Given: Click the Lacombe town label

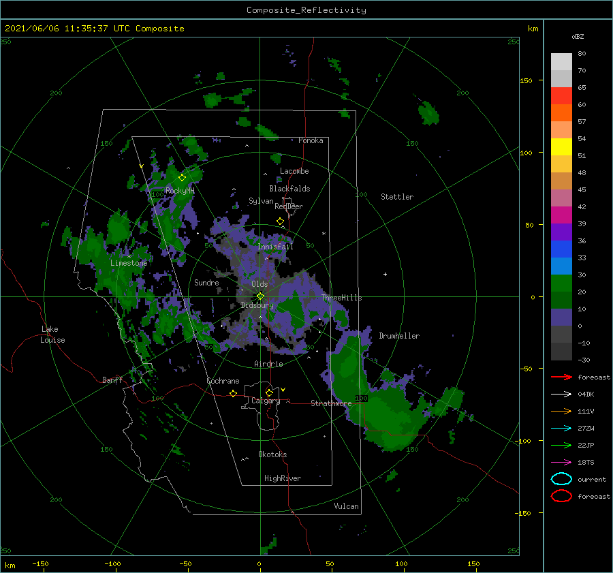Looking at the screenshot, I should [x=294, y=171].
